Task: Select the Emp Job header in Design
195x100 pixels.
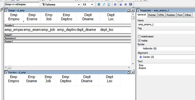Action: point(49,17)
